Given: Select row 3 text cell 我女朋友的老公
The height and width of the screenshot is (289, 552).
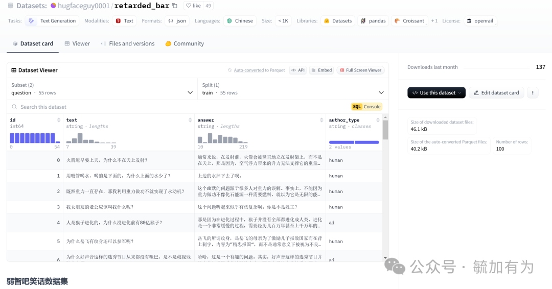Looking at the screenshot, I should coord(129,207).
